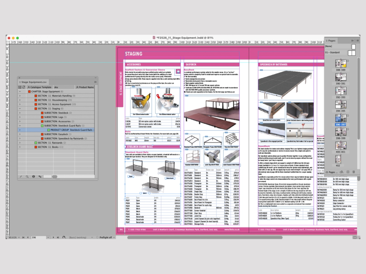
Task: Collapse Pages panel using double chevron
Action: (x=352, y=41)
